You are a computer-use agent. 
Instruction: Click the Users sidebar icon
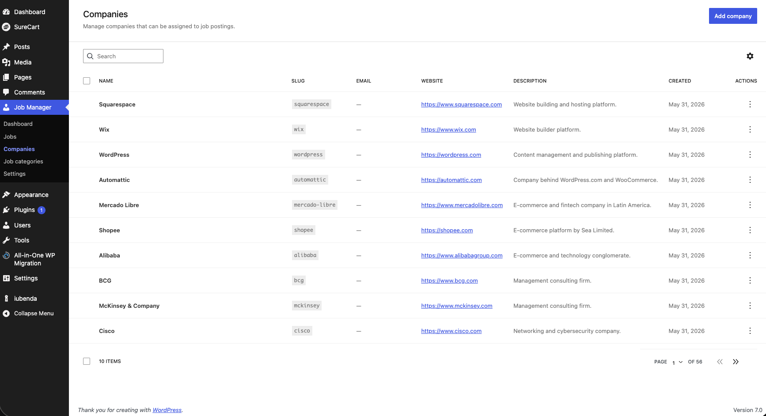(x=6, y=225)
